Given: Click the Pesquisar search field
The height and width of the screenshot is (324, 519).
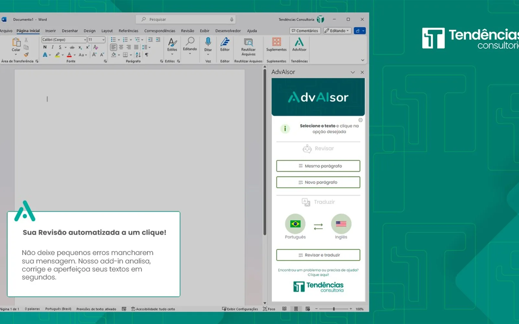Looking at the screenshot, I should click(186, 19).
